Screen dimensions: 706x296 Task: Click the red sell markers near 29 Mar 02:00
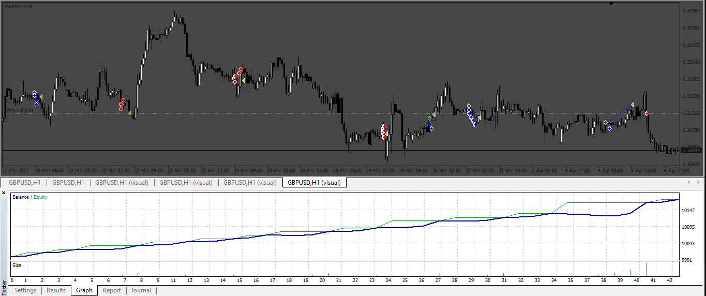click(384, 132)
